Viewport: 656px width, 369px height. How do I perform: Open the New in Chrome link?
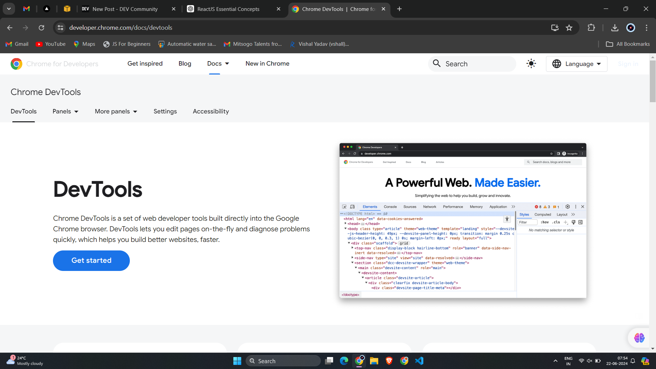tap(267, 64)
